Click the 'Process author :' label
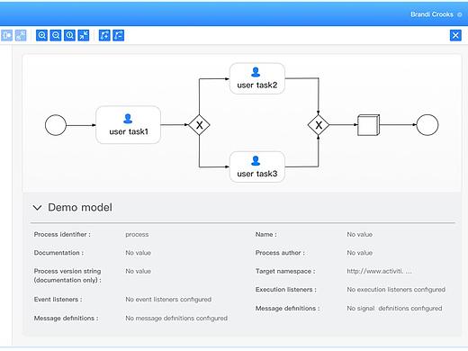The width and height of the screenshot is (468, 351). point(280,253)
